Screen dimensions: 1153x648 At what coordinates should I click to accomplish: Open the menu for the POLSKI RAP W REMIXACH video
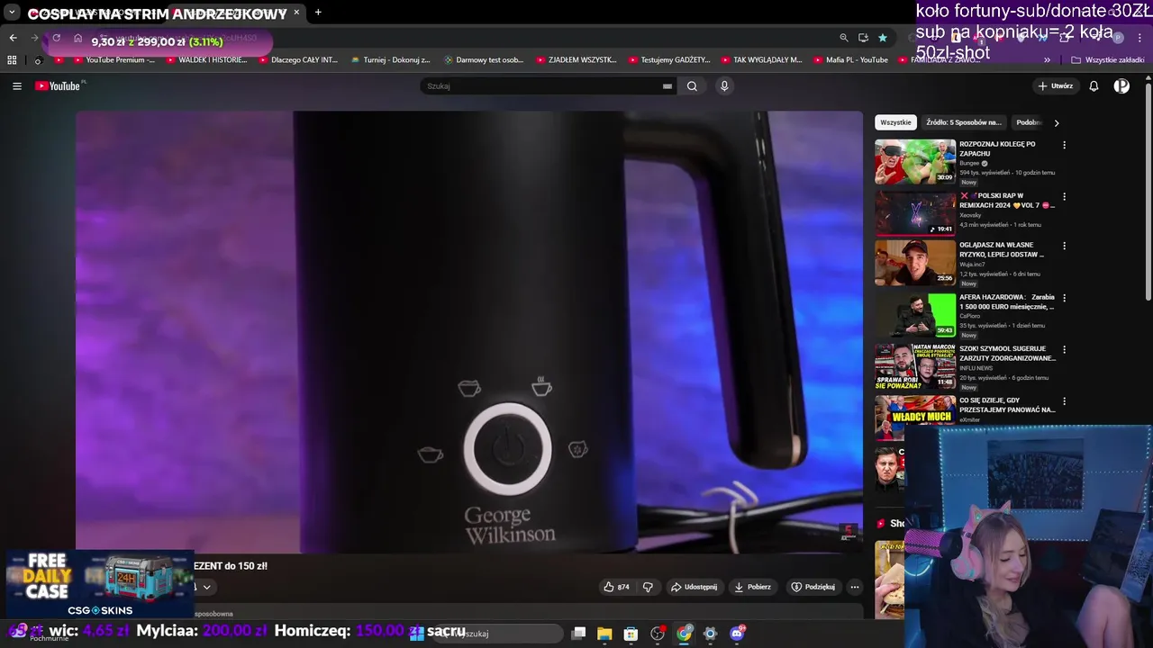[1064, 196]
